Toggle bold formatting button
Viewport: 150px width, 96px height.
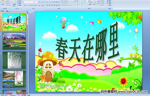pyautogui.click(x=25, y=5)
